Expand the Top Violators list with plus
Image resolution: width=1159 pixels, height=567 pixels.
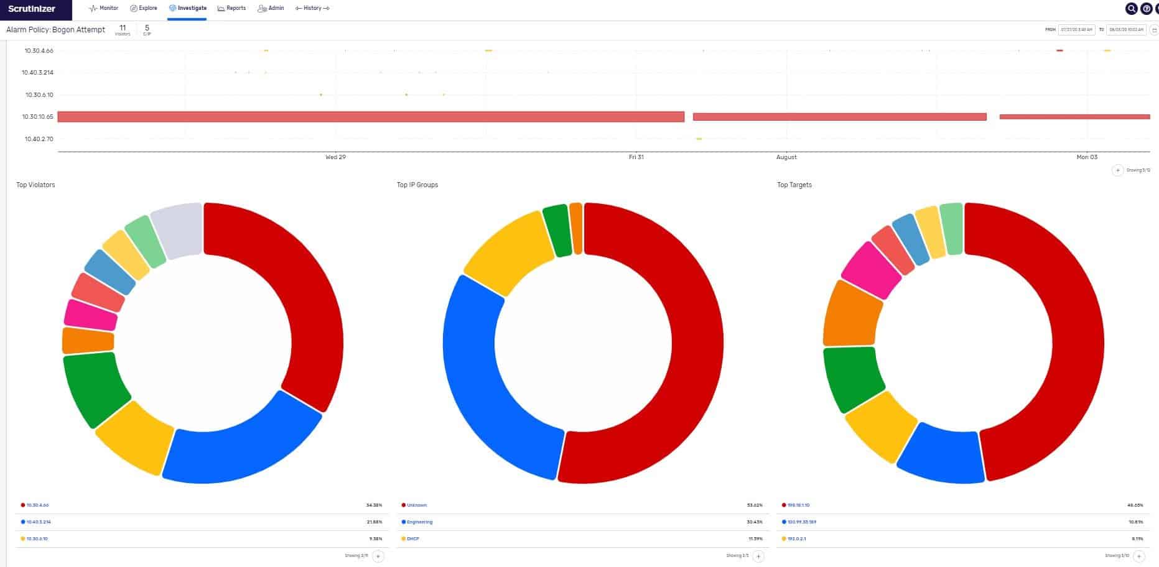click(378, 556)
